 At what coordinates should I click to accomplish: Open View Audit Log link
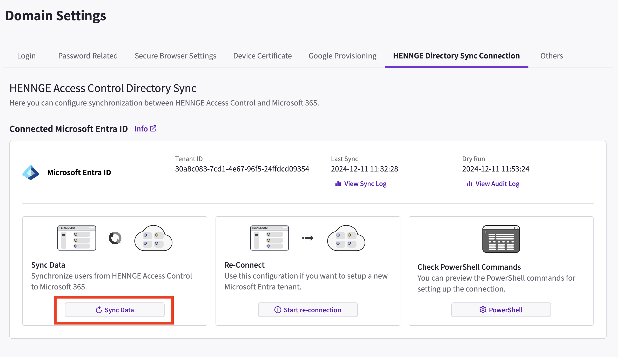493,183
